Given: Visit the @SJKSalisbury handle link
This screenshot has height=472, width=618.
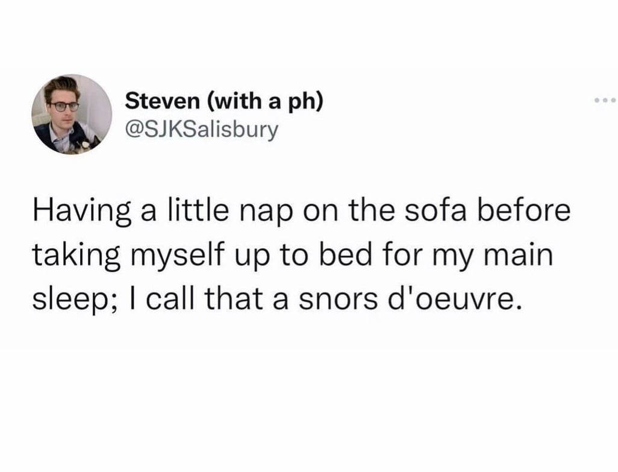Looking at the screenshot, I should coord(202,129).
